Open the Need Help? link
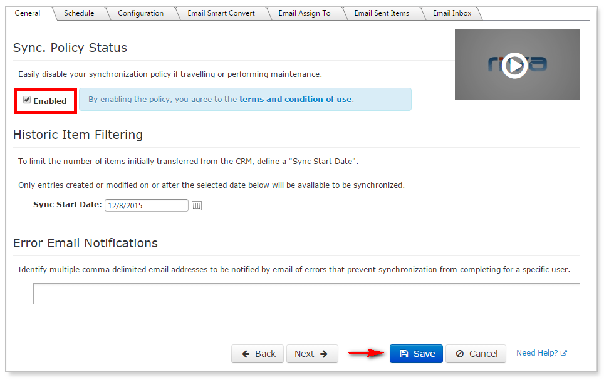The height and width of the screenshot is (380, 604). click(x=541, y=353)
